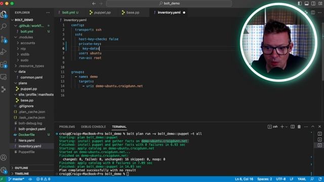Collapse the .github/workflows folder

coord(31,26)
